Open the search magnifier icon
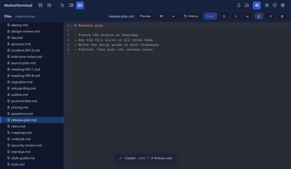 point(235,16)
